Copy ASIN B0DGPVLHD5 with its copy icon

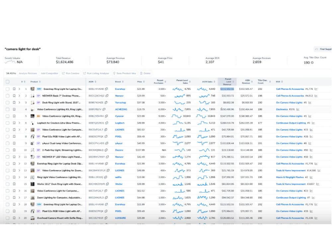click(107, 143)
